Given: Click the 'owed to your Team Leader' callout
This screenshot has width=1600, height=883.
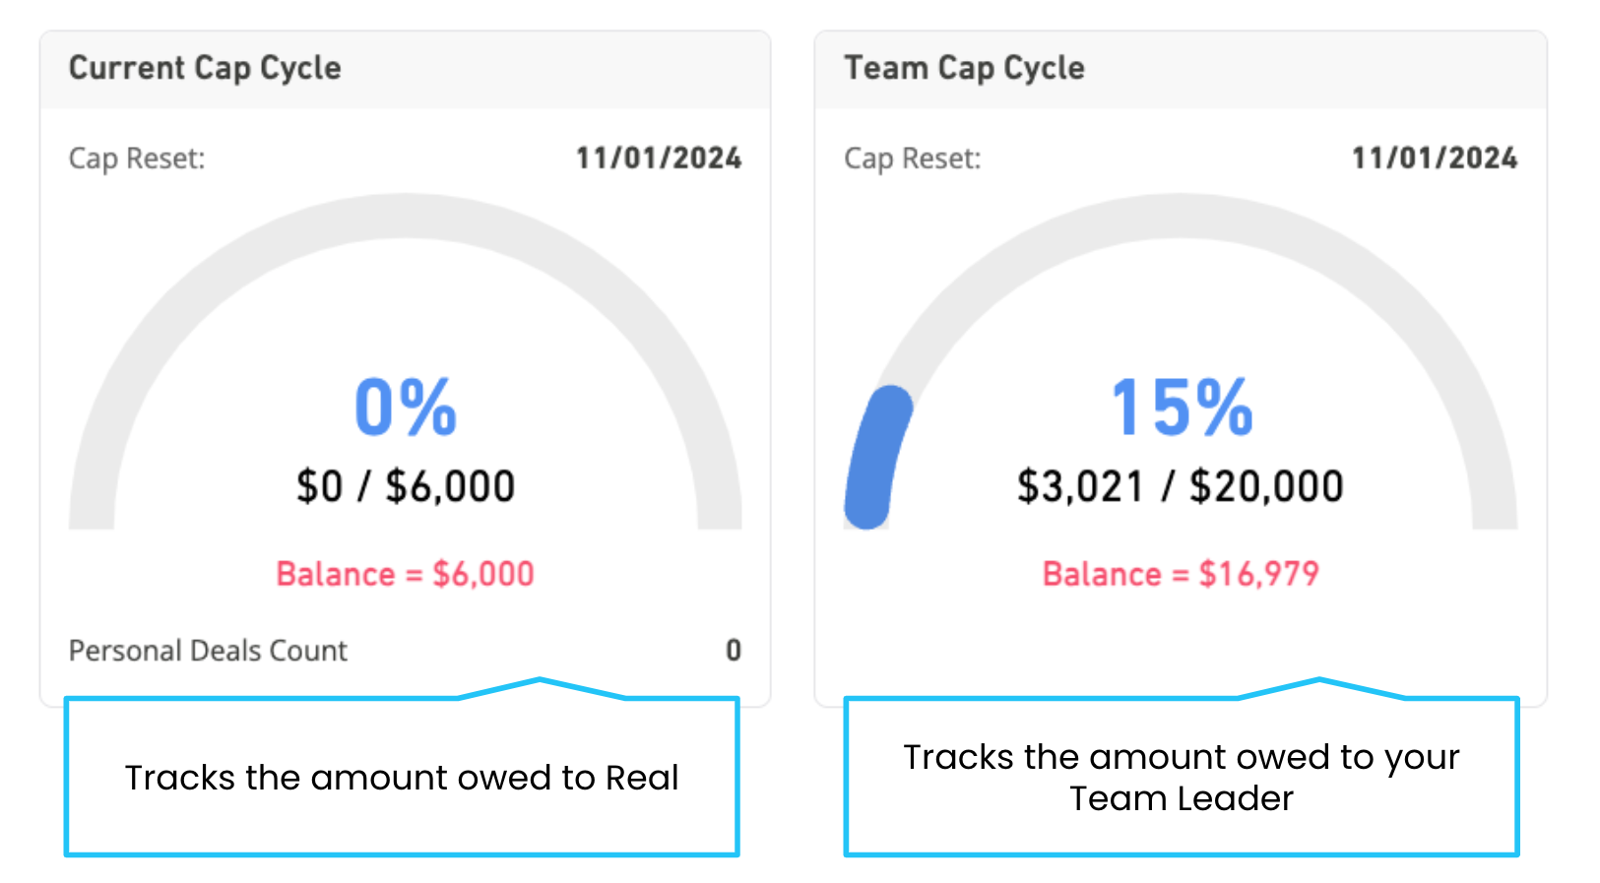Looking at the screenshot, I should click(x=1182, y=777).
